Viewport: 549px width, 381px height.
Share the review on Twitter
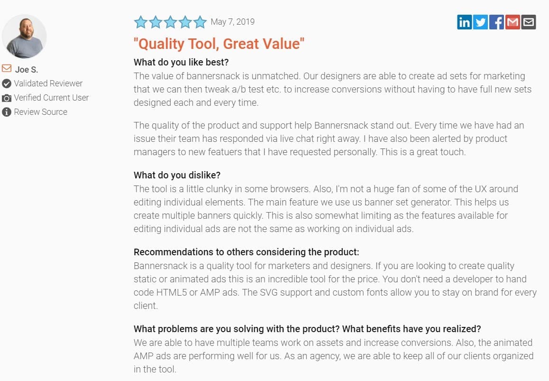(x=480, y=22)
